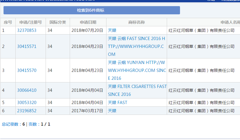Click applicant 红云红河烟草 in row 4

coord(201,90)
